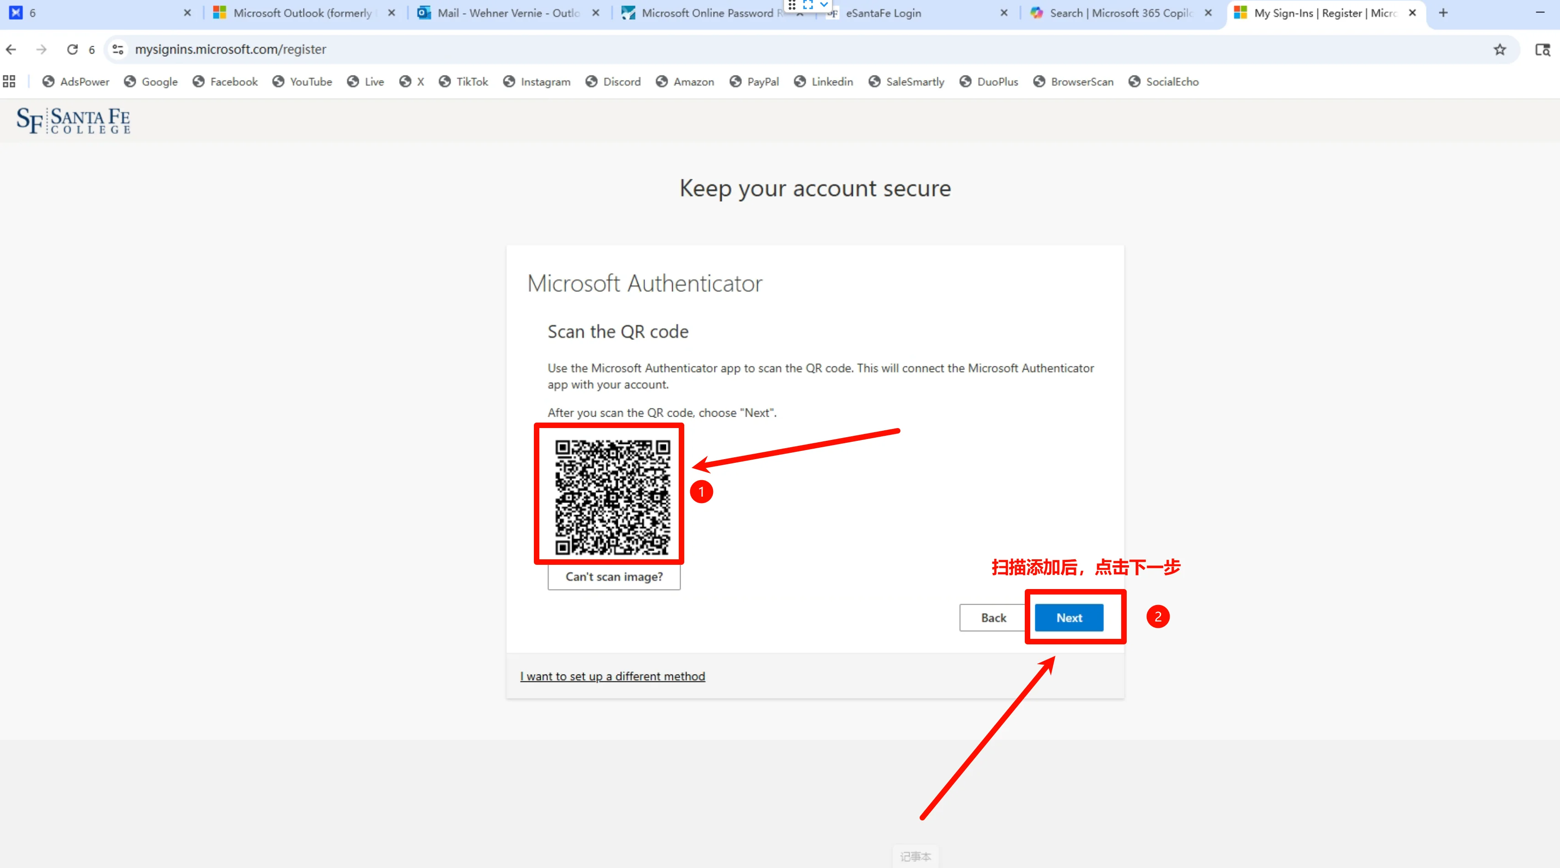The width and height of the screenshot is (1560, 868).
Task: Go back with the browser back arrow
Action: pos(11,49)
